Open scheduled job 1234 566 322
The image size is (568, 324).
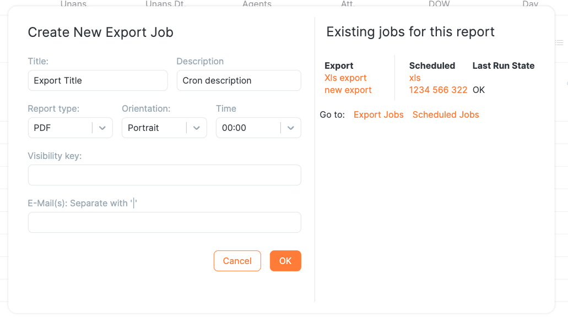[438, 90]
